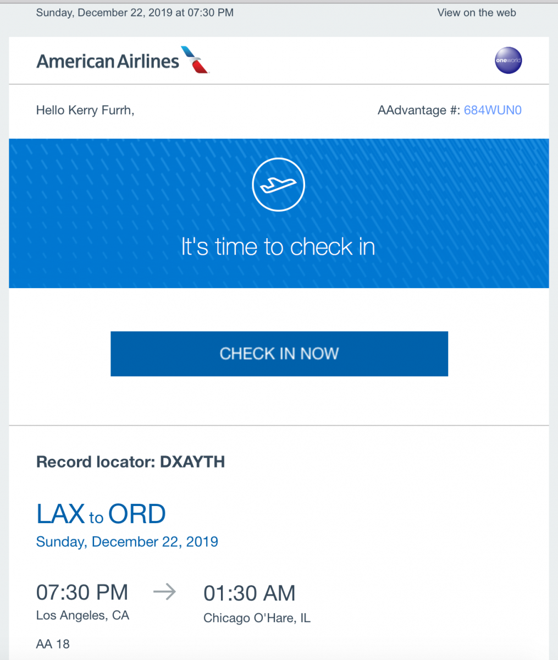This screenshot has width=558, height=660.
Task: Click the Sunday, December 22, 2019 flight date
Action: point(127,542)
